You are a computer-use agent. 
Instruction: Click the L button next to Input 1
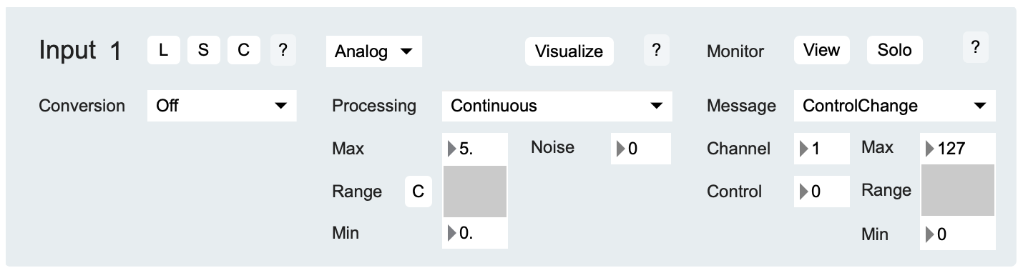[x=165, y=51]
